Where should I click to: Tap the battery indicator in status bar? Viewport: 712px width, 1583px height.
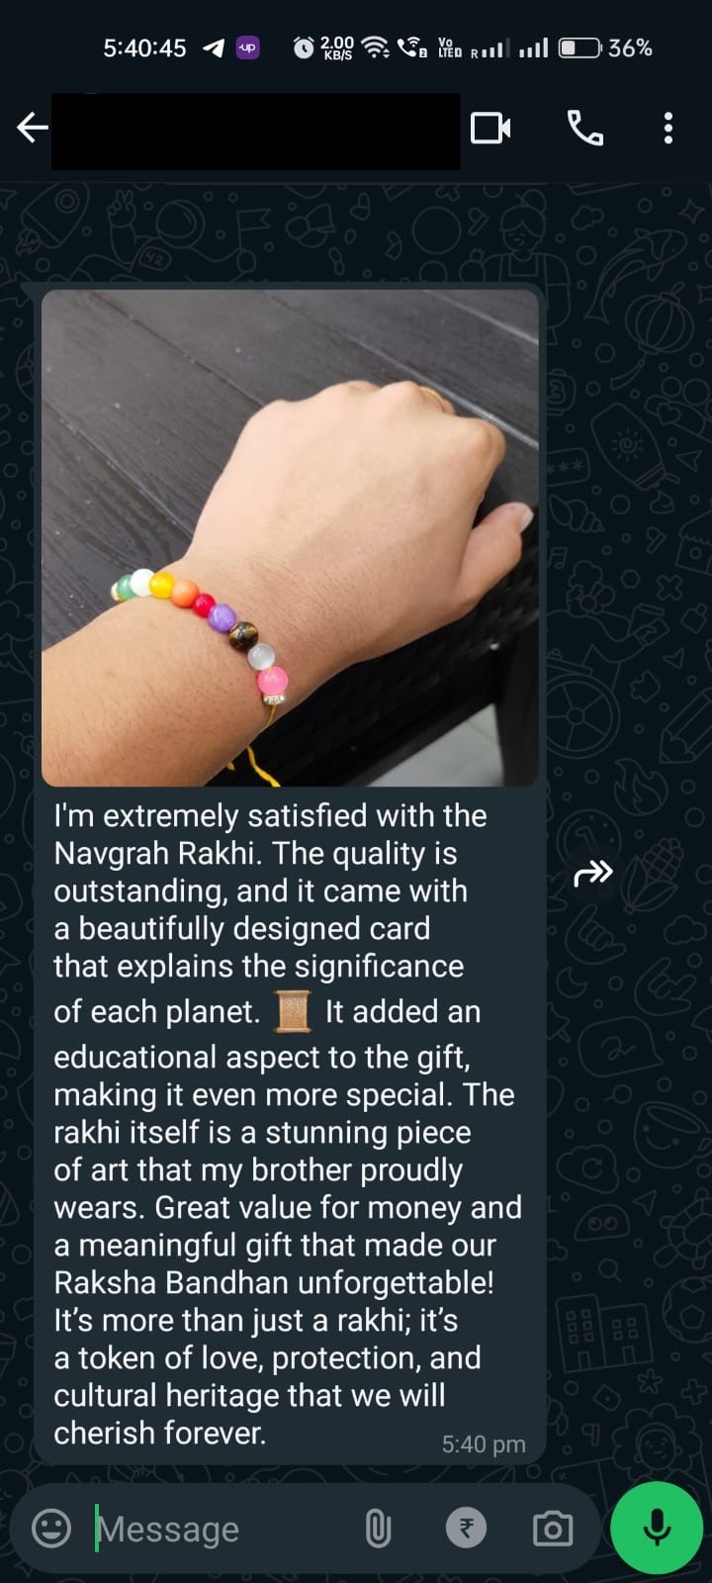coord(579,47)
